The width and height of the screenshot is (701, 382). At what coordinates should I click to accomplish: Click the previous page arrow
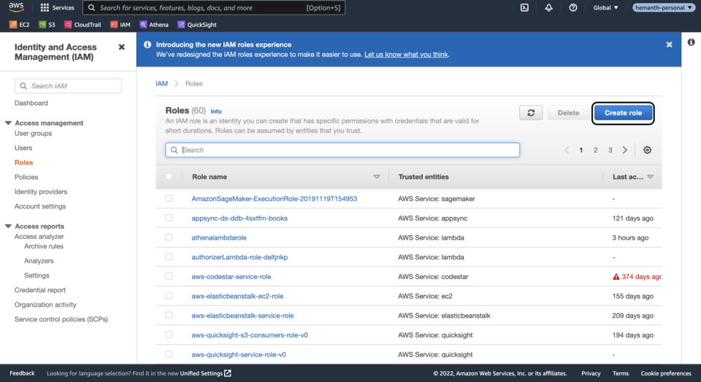click(x=567, y=150)
